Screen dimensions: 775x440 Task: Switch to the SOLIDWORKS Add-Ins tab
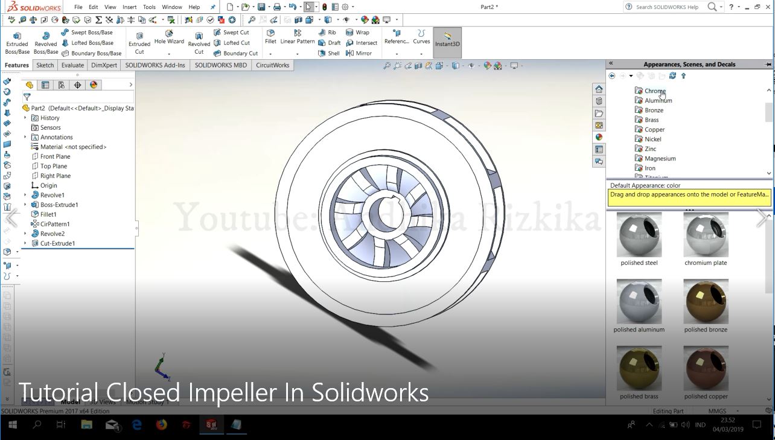[155, 65]
